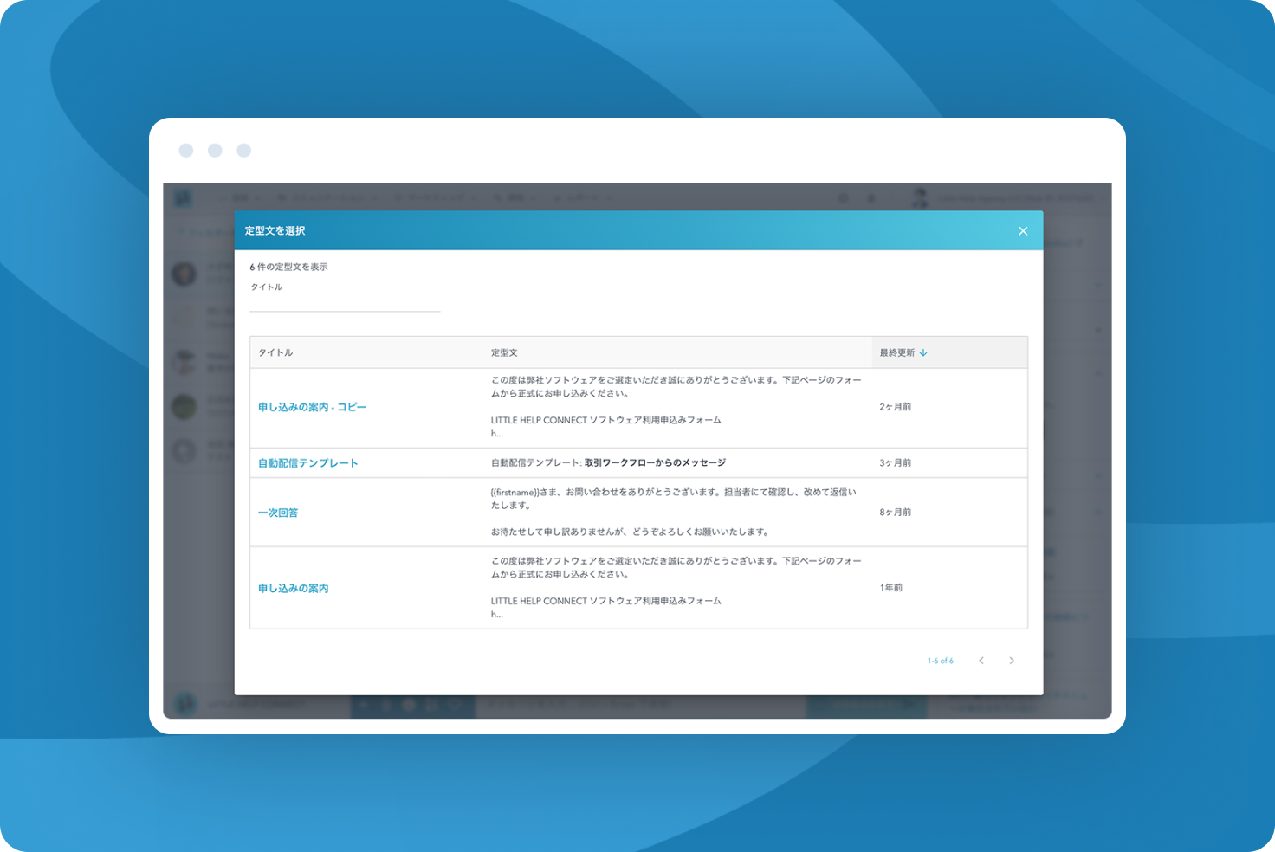The width and height of the screenshot is (1275, 852).
Task: Open the 申し込みの案内 template updated 1年前
Action: (x=293, y=589)
